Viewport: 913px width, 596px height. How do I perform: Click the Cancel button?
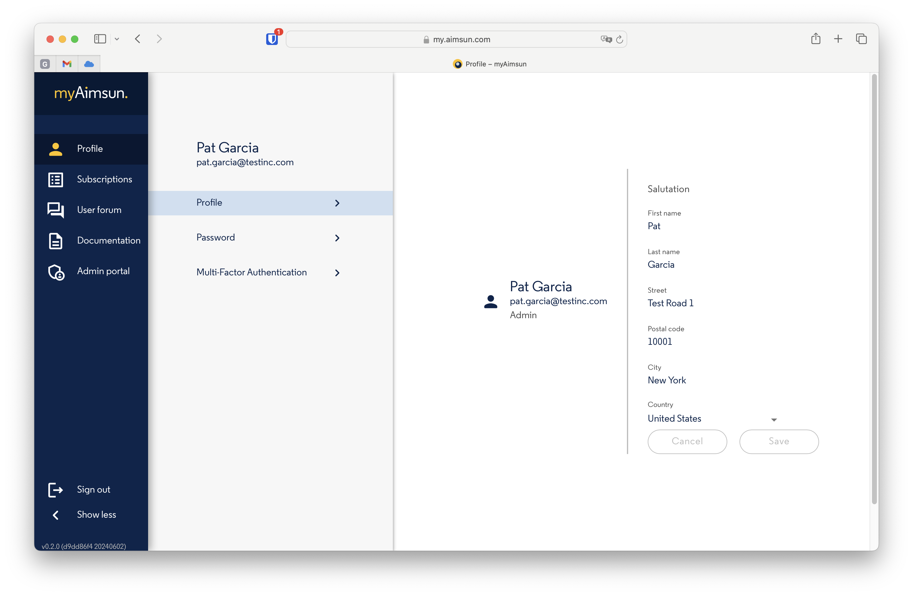click(687, 441)
